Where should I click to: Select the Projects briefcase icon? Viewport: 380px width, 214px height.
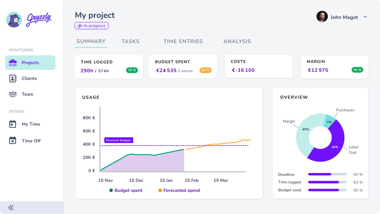pos(12,62)
